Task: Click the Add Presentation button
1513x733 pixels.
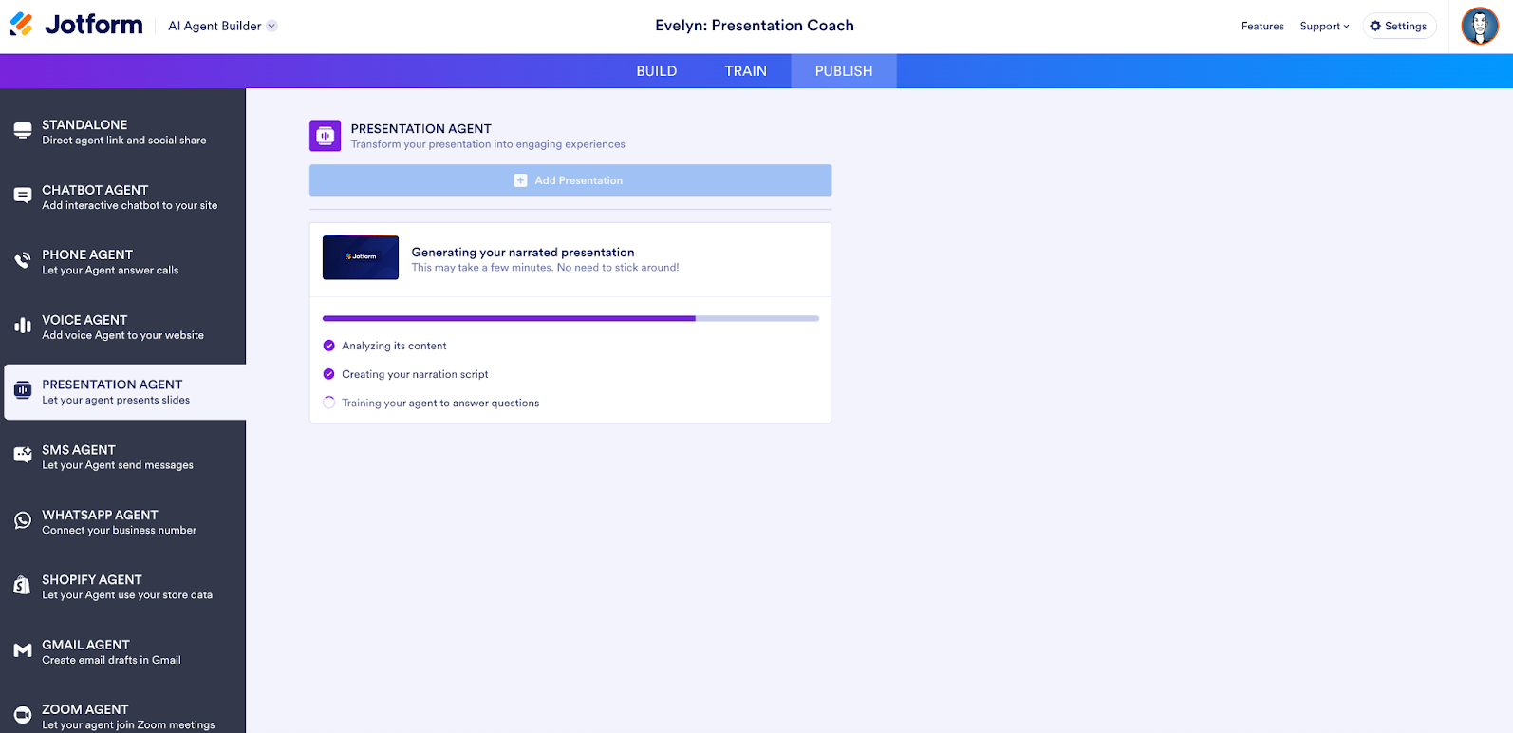Action: pyautogui.click(x=570, y=180)
